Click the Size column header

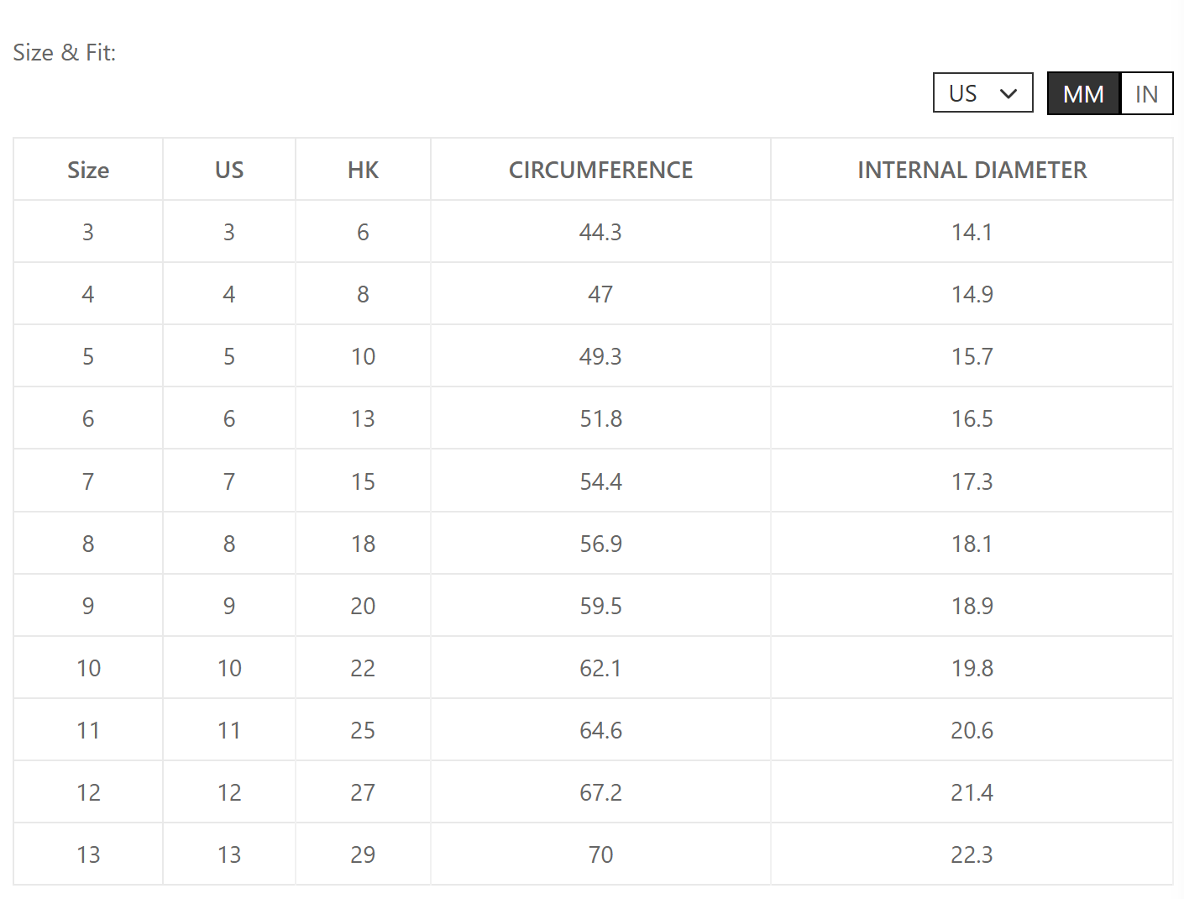coord(88,170)
